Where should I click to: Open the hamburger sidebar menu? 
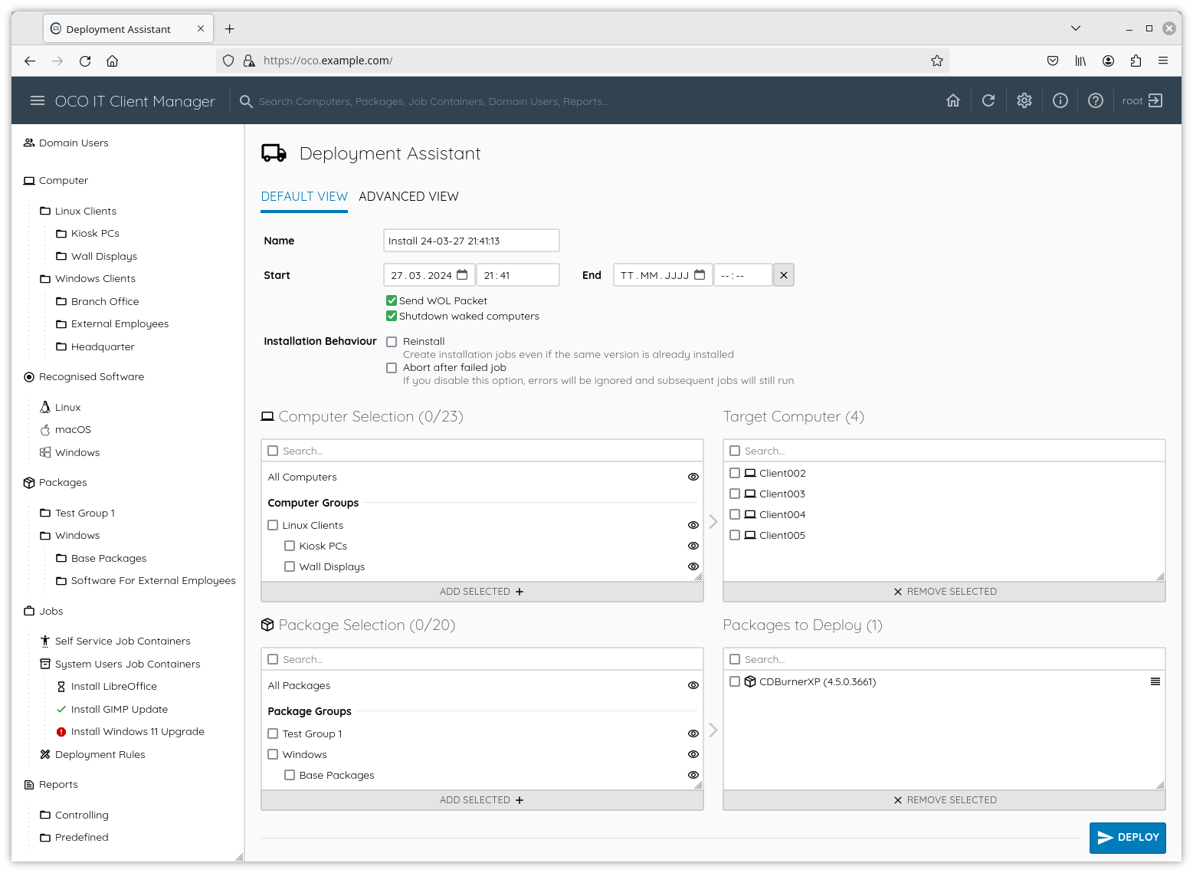pos(37,101)
